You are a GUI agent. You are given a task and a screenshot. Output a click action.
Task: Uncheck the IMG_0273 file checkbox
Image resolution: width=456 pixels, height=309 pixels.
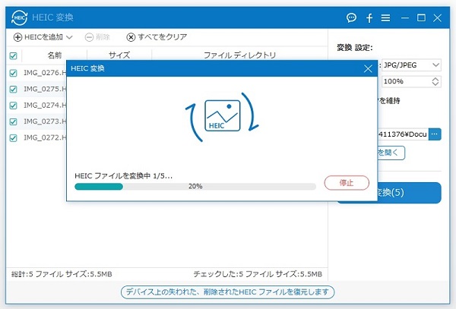click(x=14, y=121)
